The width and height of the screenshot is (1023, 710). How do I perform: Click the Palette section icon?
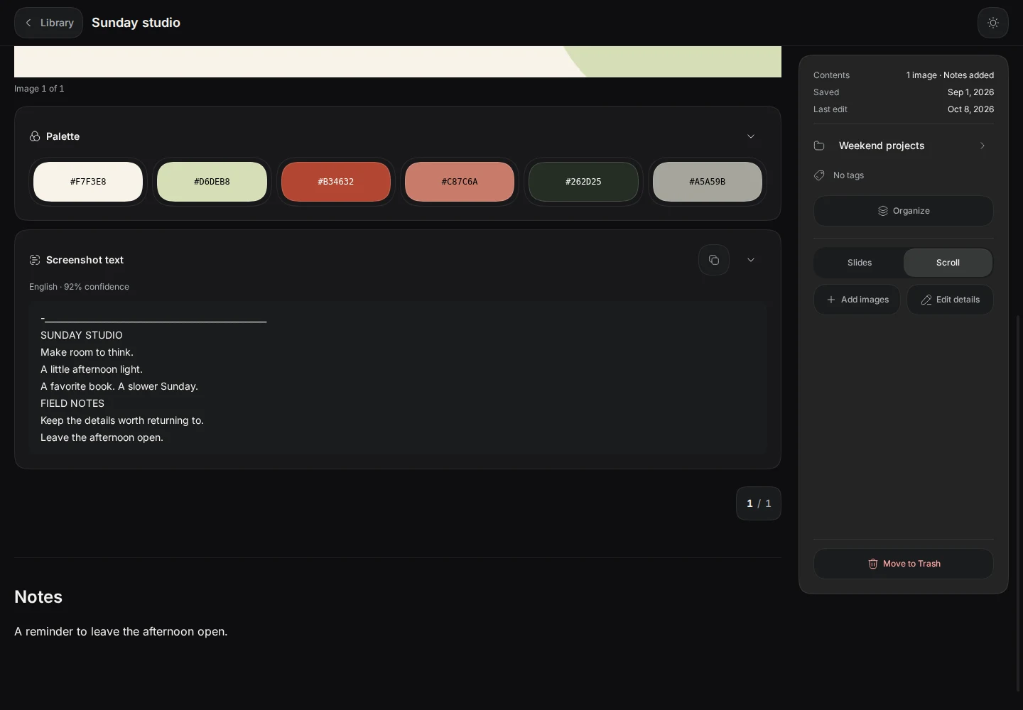tap(35, 136)
